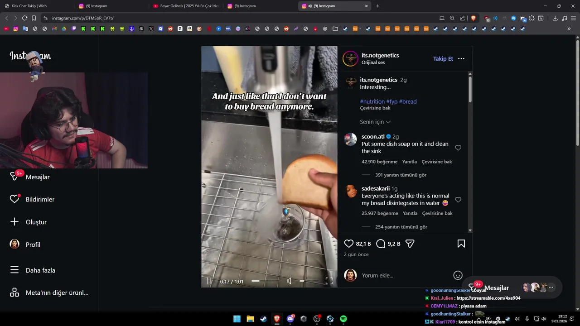
Task: Mute the video with the speaker icon
Action: click(290, 281)
